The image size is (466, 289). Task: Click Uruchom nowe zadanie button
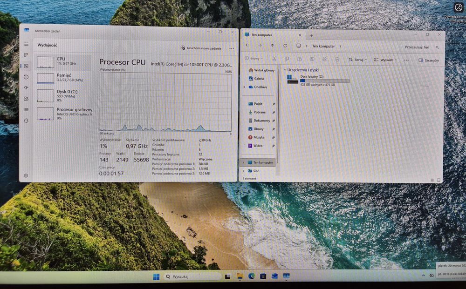(x=201, y=48)
